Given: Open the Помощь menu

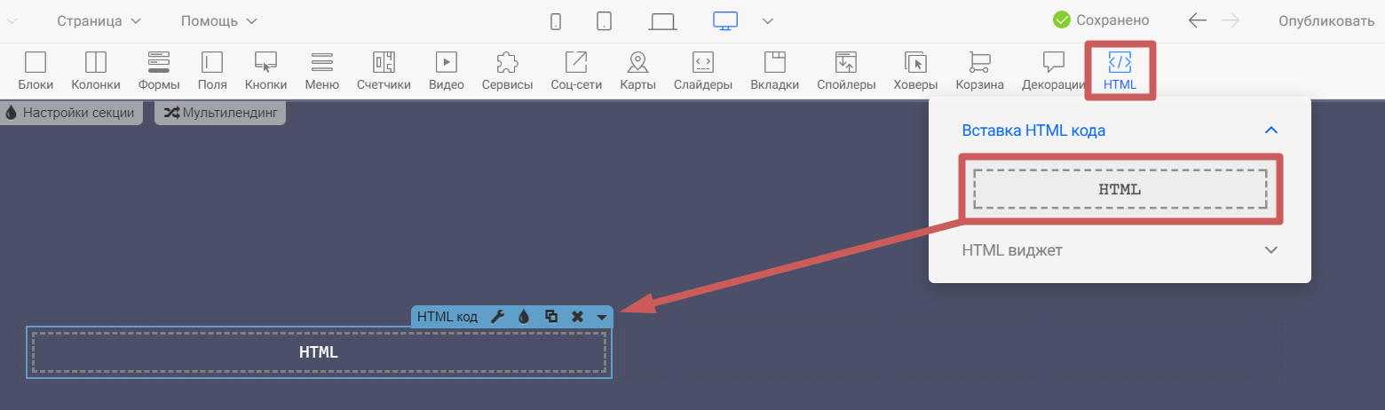Looking at the screenshot, I should (x=219, y=20).
